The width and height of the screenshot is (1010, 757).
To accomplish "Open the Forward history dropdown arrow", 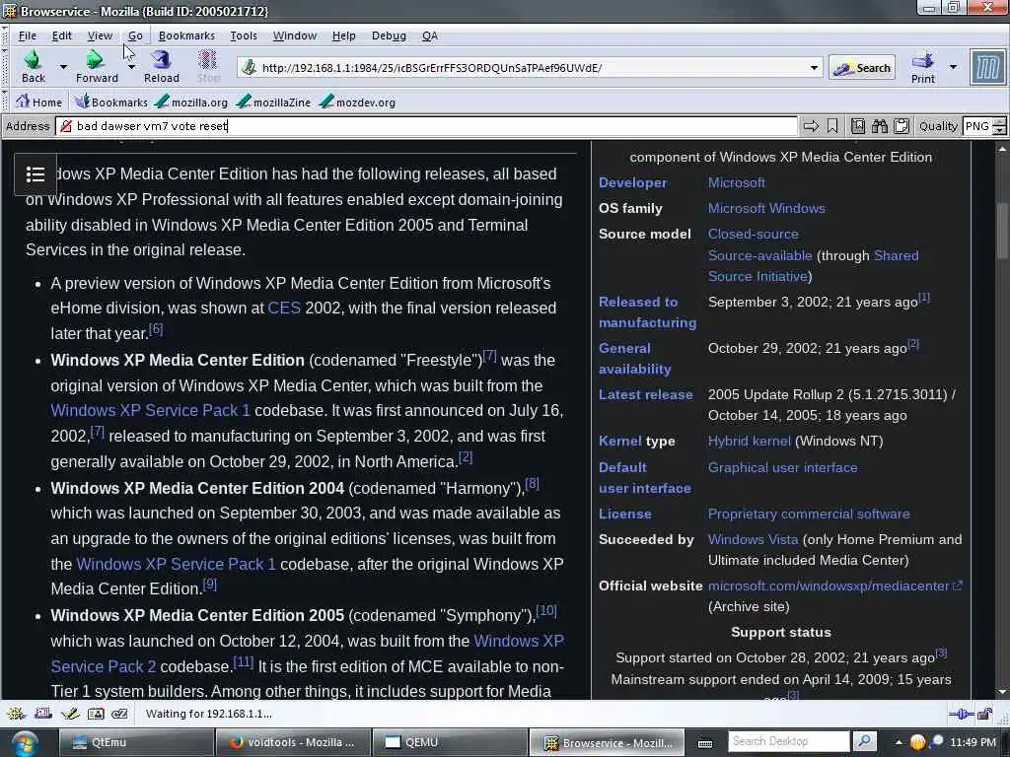I will (131, 66).
